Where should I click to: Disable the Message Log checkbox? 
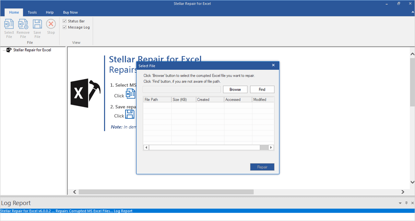(x=64, y=27)
